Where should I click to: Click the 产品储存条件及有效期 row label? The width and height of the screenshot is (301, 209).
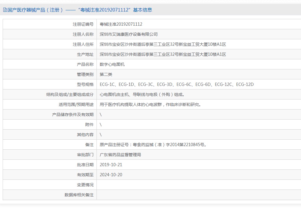pos(73,115)
